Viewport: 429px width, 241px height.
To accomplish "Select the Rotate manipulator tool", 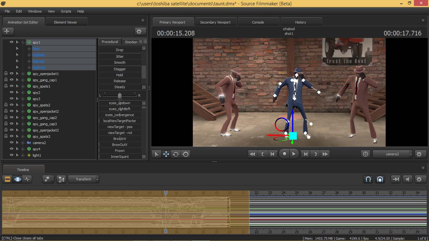I will (176, 154).
